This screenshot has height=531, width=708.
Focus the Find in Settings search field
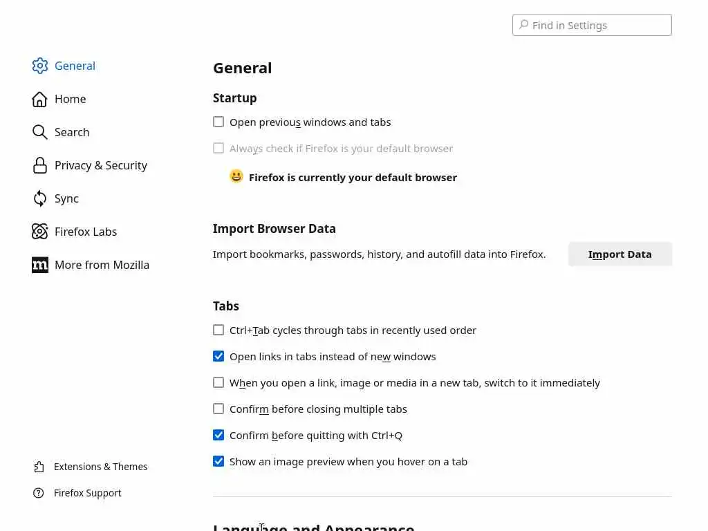pyautogui.click(x=599, y=25)
